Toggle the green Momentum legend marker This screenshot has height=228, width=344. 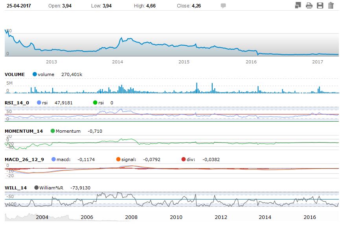pos(53,131)
